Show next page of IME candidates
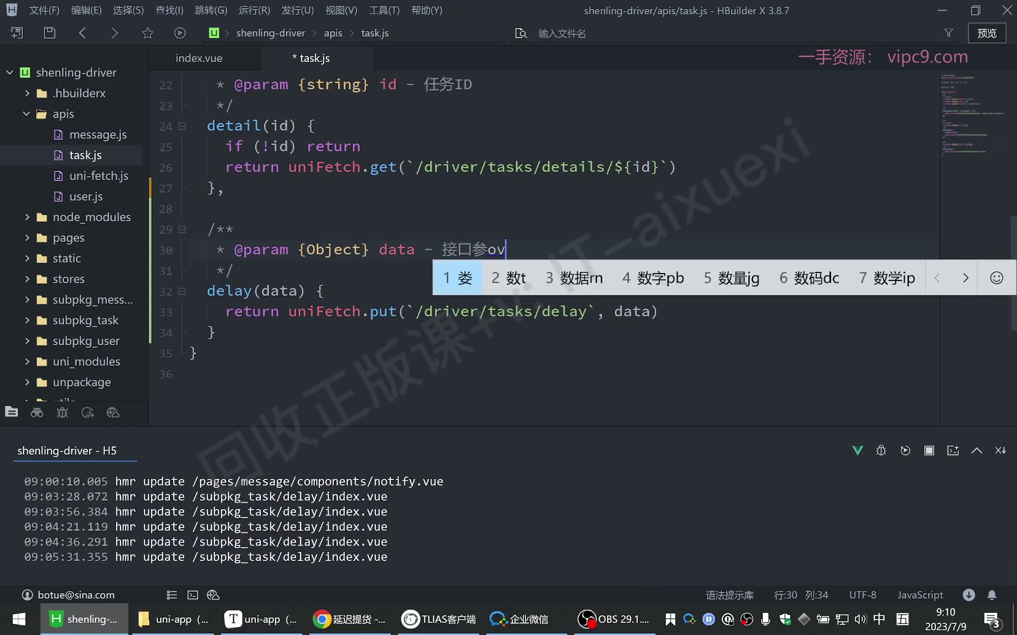Screen dimensions: 1017x635 pyautogui.click(x=965, y=278)
